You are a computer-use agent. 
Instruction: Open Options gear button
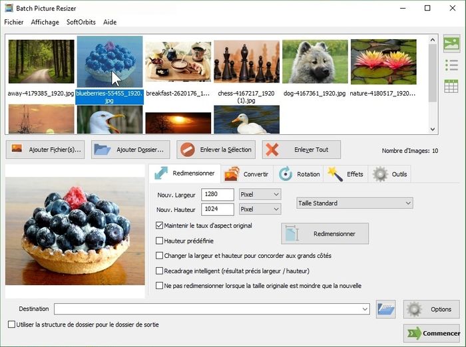431,309
